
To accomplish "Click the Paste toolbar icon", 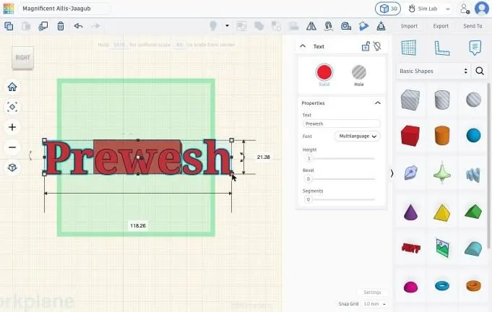I will (26, 26).
